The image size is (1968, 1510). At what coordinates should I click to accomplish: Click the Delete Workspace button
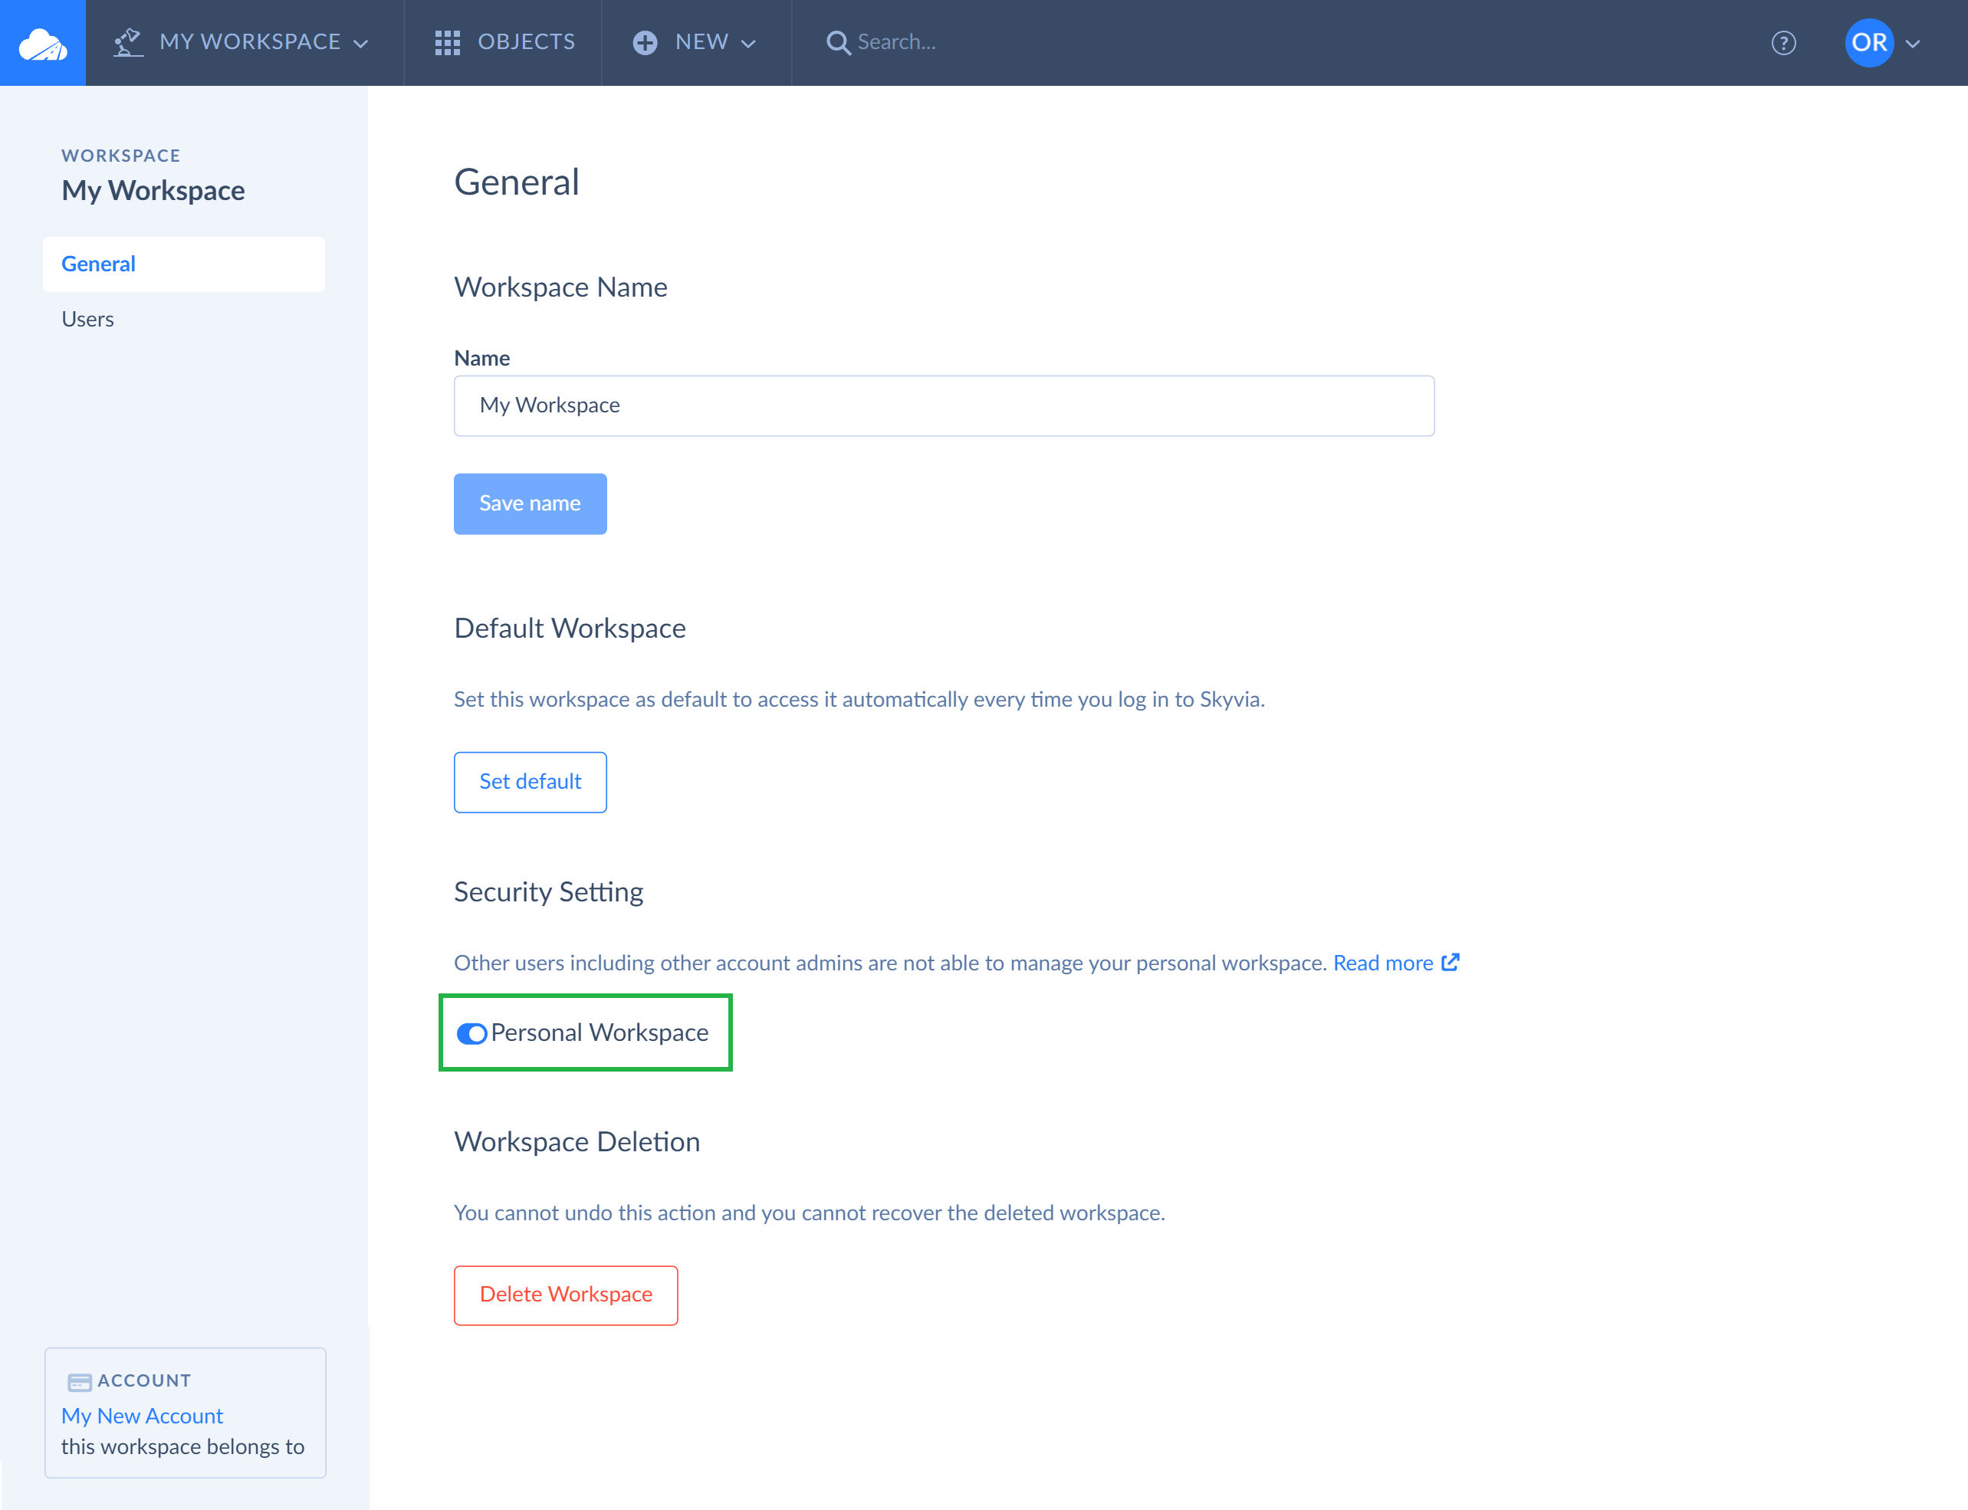pyautogui.click(x=564, y=1295)
